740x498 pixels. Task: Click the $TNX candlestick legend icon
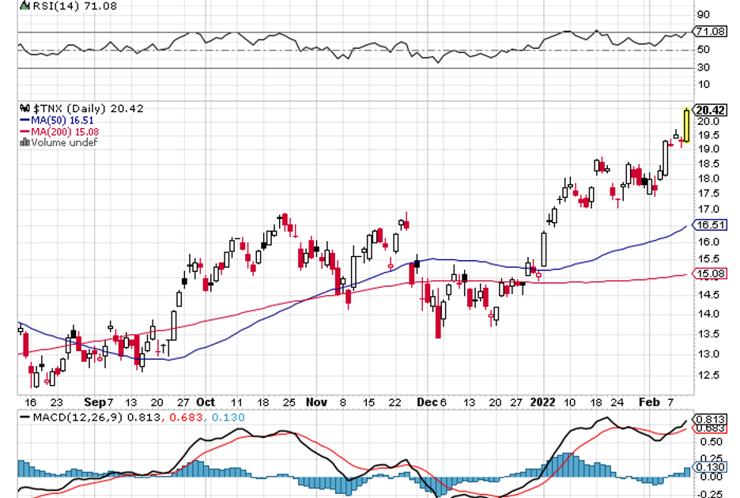pyautogui.click(x=24, y=109)
